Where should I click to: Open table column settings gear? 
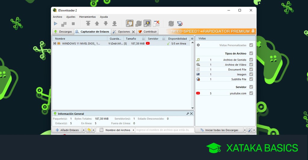pyautogui.click(x=192, y=39)
